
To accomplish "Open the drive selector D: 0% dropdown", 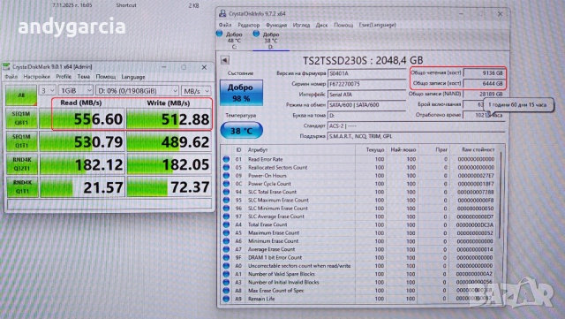I will point(138,91).
